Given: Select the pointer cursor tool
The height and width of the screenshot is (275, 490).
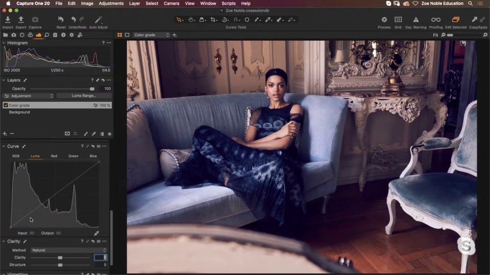Looking at the screenshot, I should pyautogui.click(x=179, y=19).
